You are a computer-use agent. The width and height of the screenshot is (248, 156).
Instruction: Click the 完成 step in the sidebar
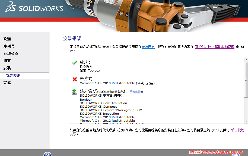tap(7, 82)
